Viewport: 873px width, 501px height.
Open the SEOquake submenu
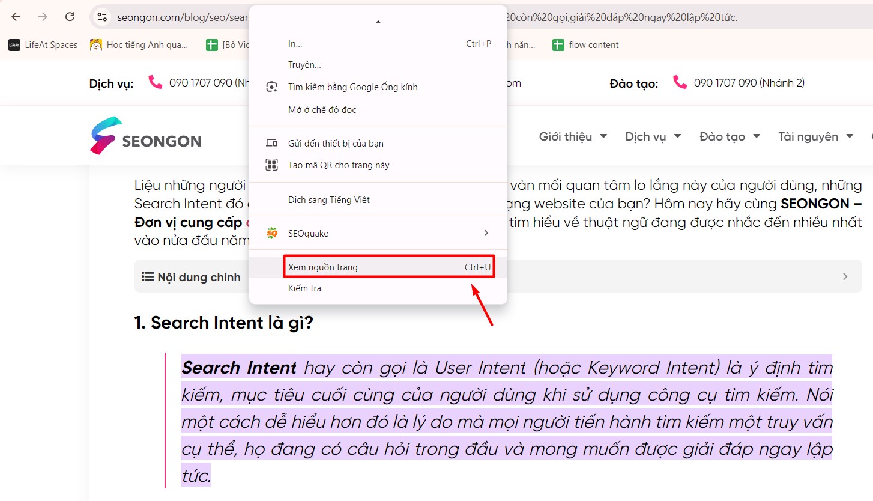378,234
